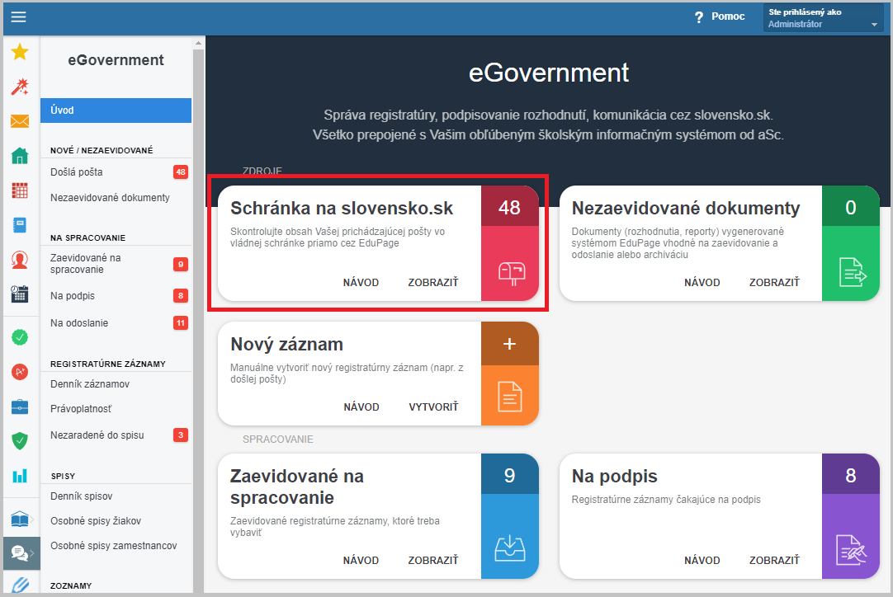Click the dark calendar icon in the left strip

[20, 294]
